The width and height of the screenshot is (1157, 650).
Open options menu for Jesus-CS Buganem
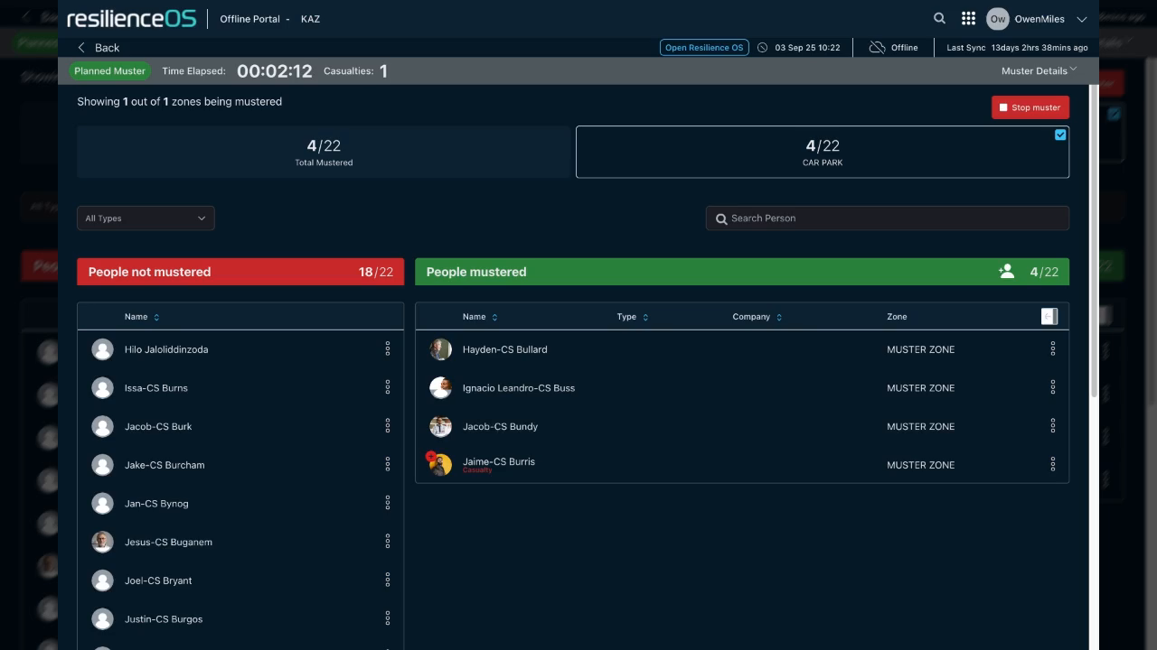tap(388, 542)
